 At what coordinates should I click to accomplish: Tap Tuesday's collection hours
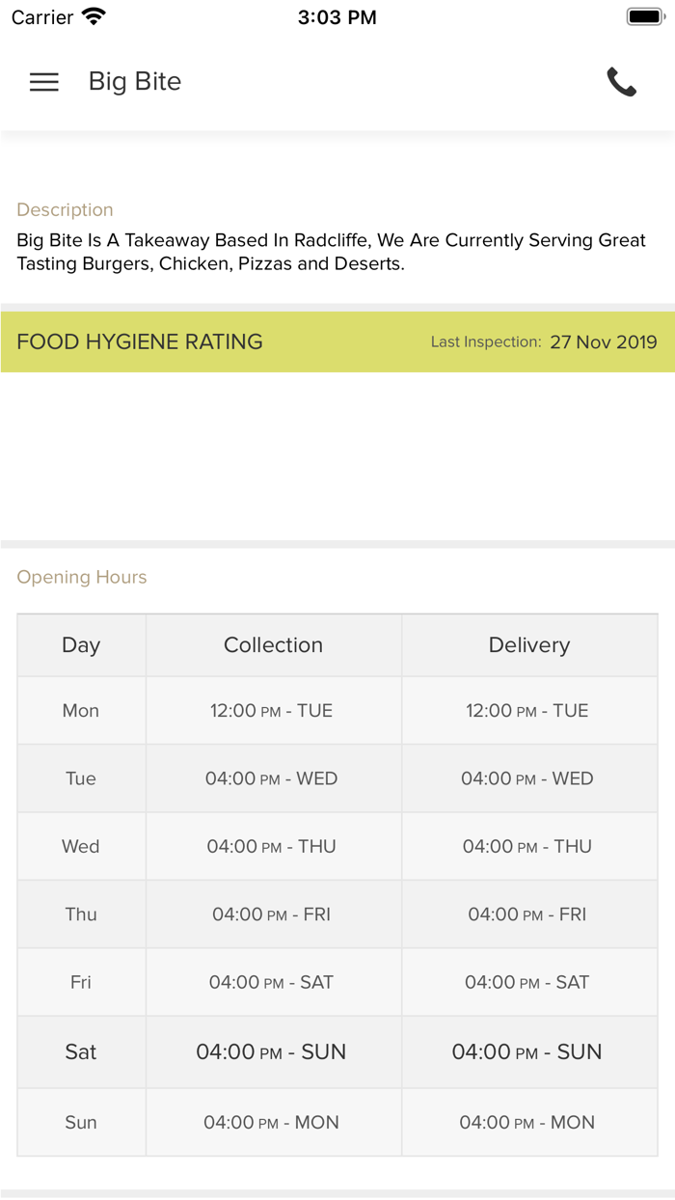click(x=272, y=778)
